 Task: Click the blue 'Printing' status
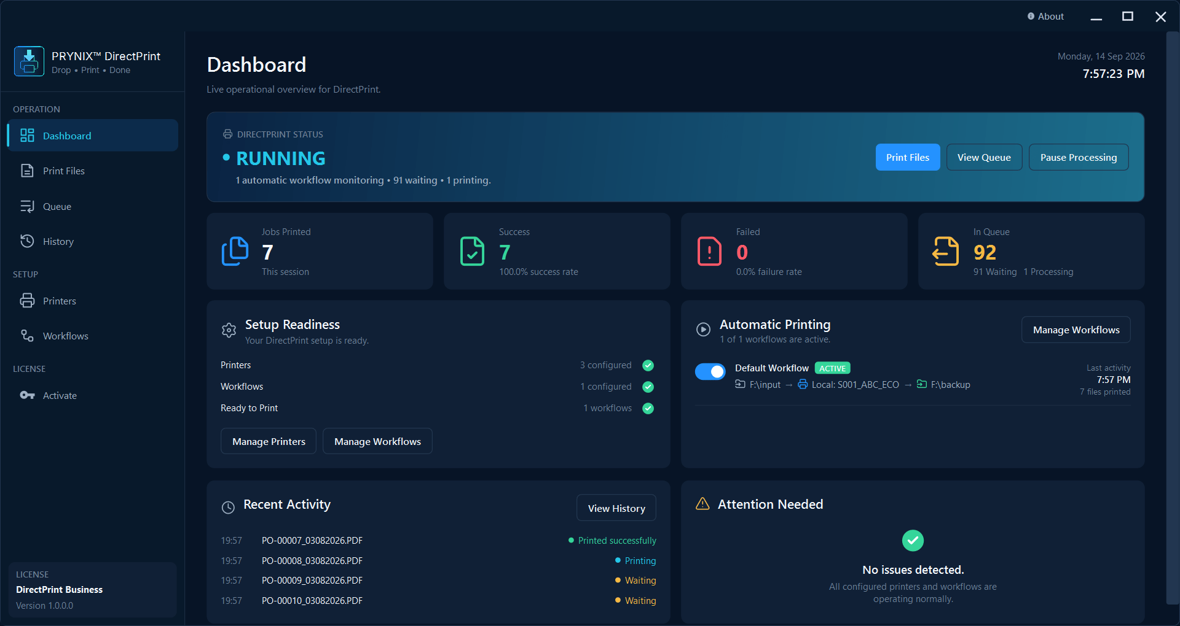click(640, 561)
